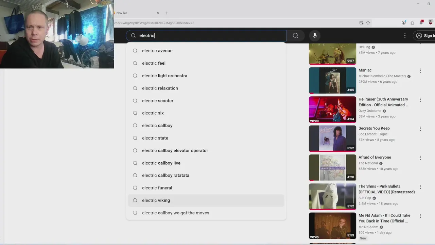
Task: Open YouTube settings three-dot menu
Action: tap(405, 35)
